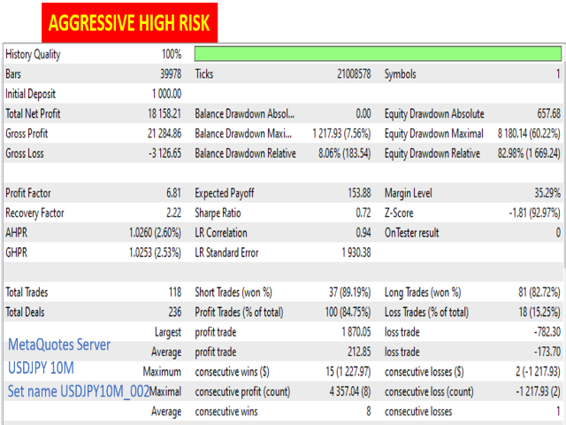Click the OnTester result label

click(x=412, y=233)
